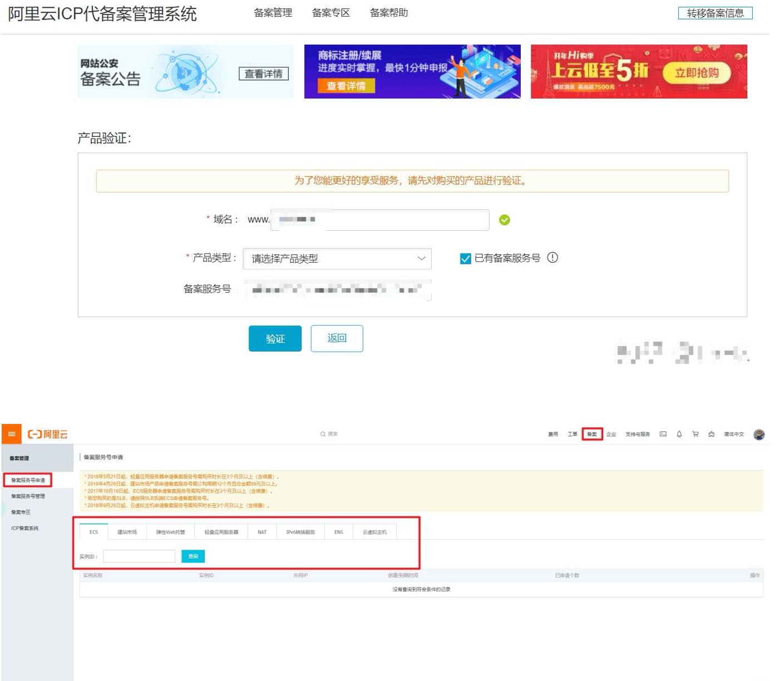Click 工单 in the console header
The width and height of the screenshot is (779, 681).
tap(573, 434)
